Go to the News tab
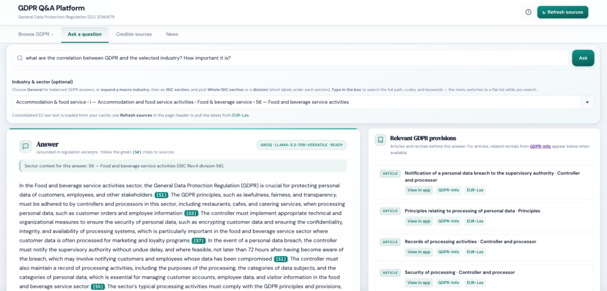This screenshot has width=607, height=291. [x=172, y=34]
